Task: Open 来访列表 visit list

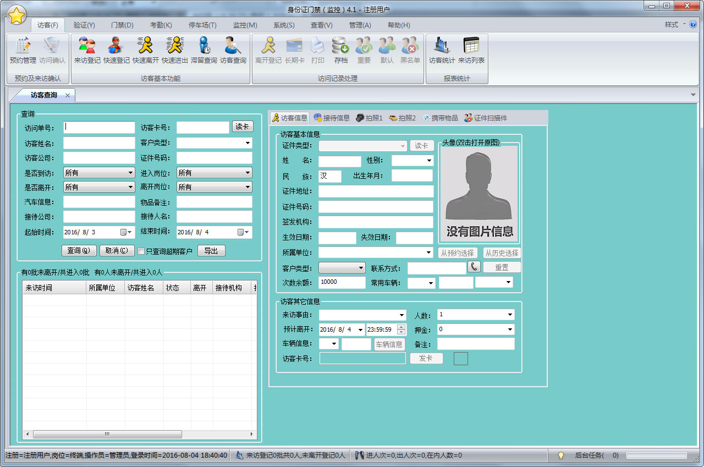Action: click(x=471, y=51)
